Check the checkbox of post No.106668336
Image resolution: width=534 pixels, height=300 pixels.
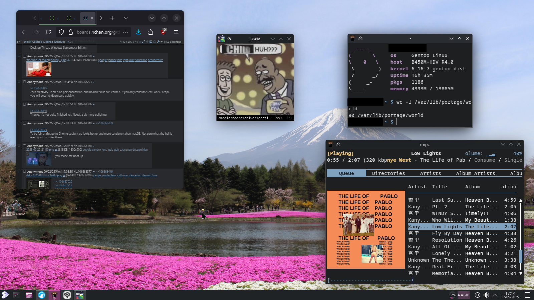pyautogui.click(x=24, y=104)
